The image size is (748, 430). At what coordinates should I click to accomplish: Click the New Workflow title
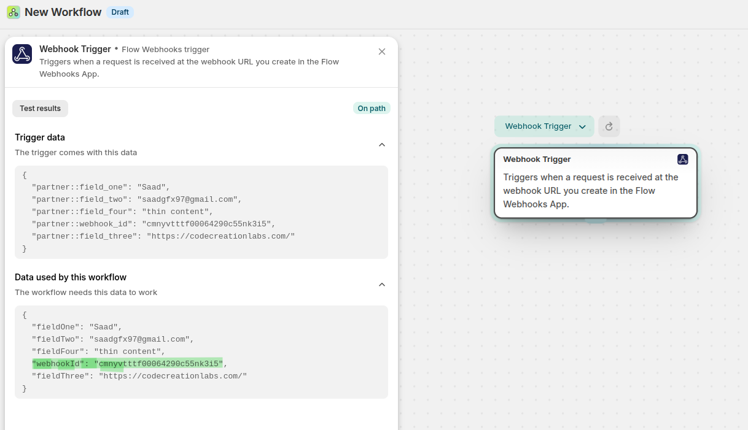pyautogui.click(x=63, y=12)
